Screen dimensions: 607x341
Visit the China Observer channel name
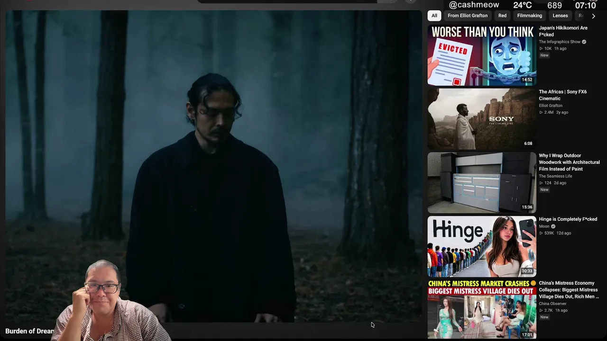click(x=552, y=304)
